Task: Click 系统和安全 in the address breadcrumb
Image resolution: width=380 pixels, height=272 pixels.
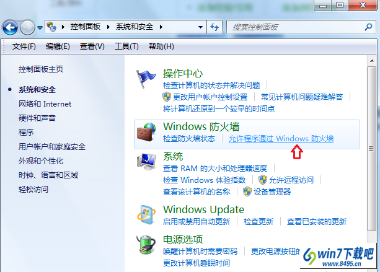Action: 135,27
